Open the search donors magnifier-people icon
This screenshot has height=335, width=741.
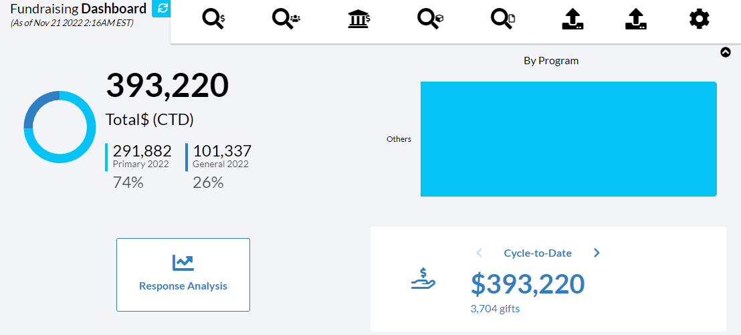pyautogui.click(x=286, y=19)
